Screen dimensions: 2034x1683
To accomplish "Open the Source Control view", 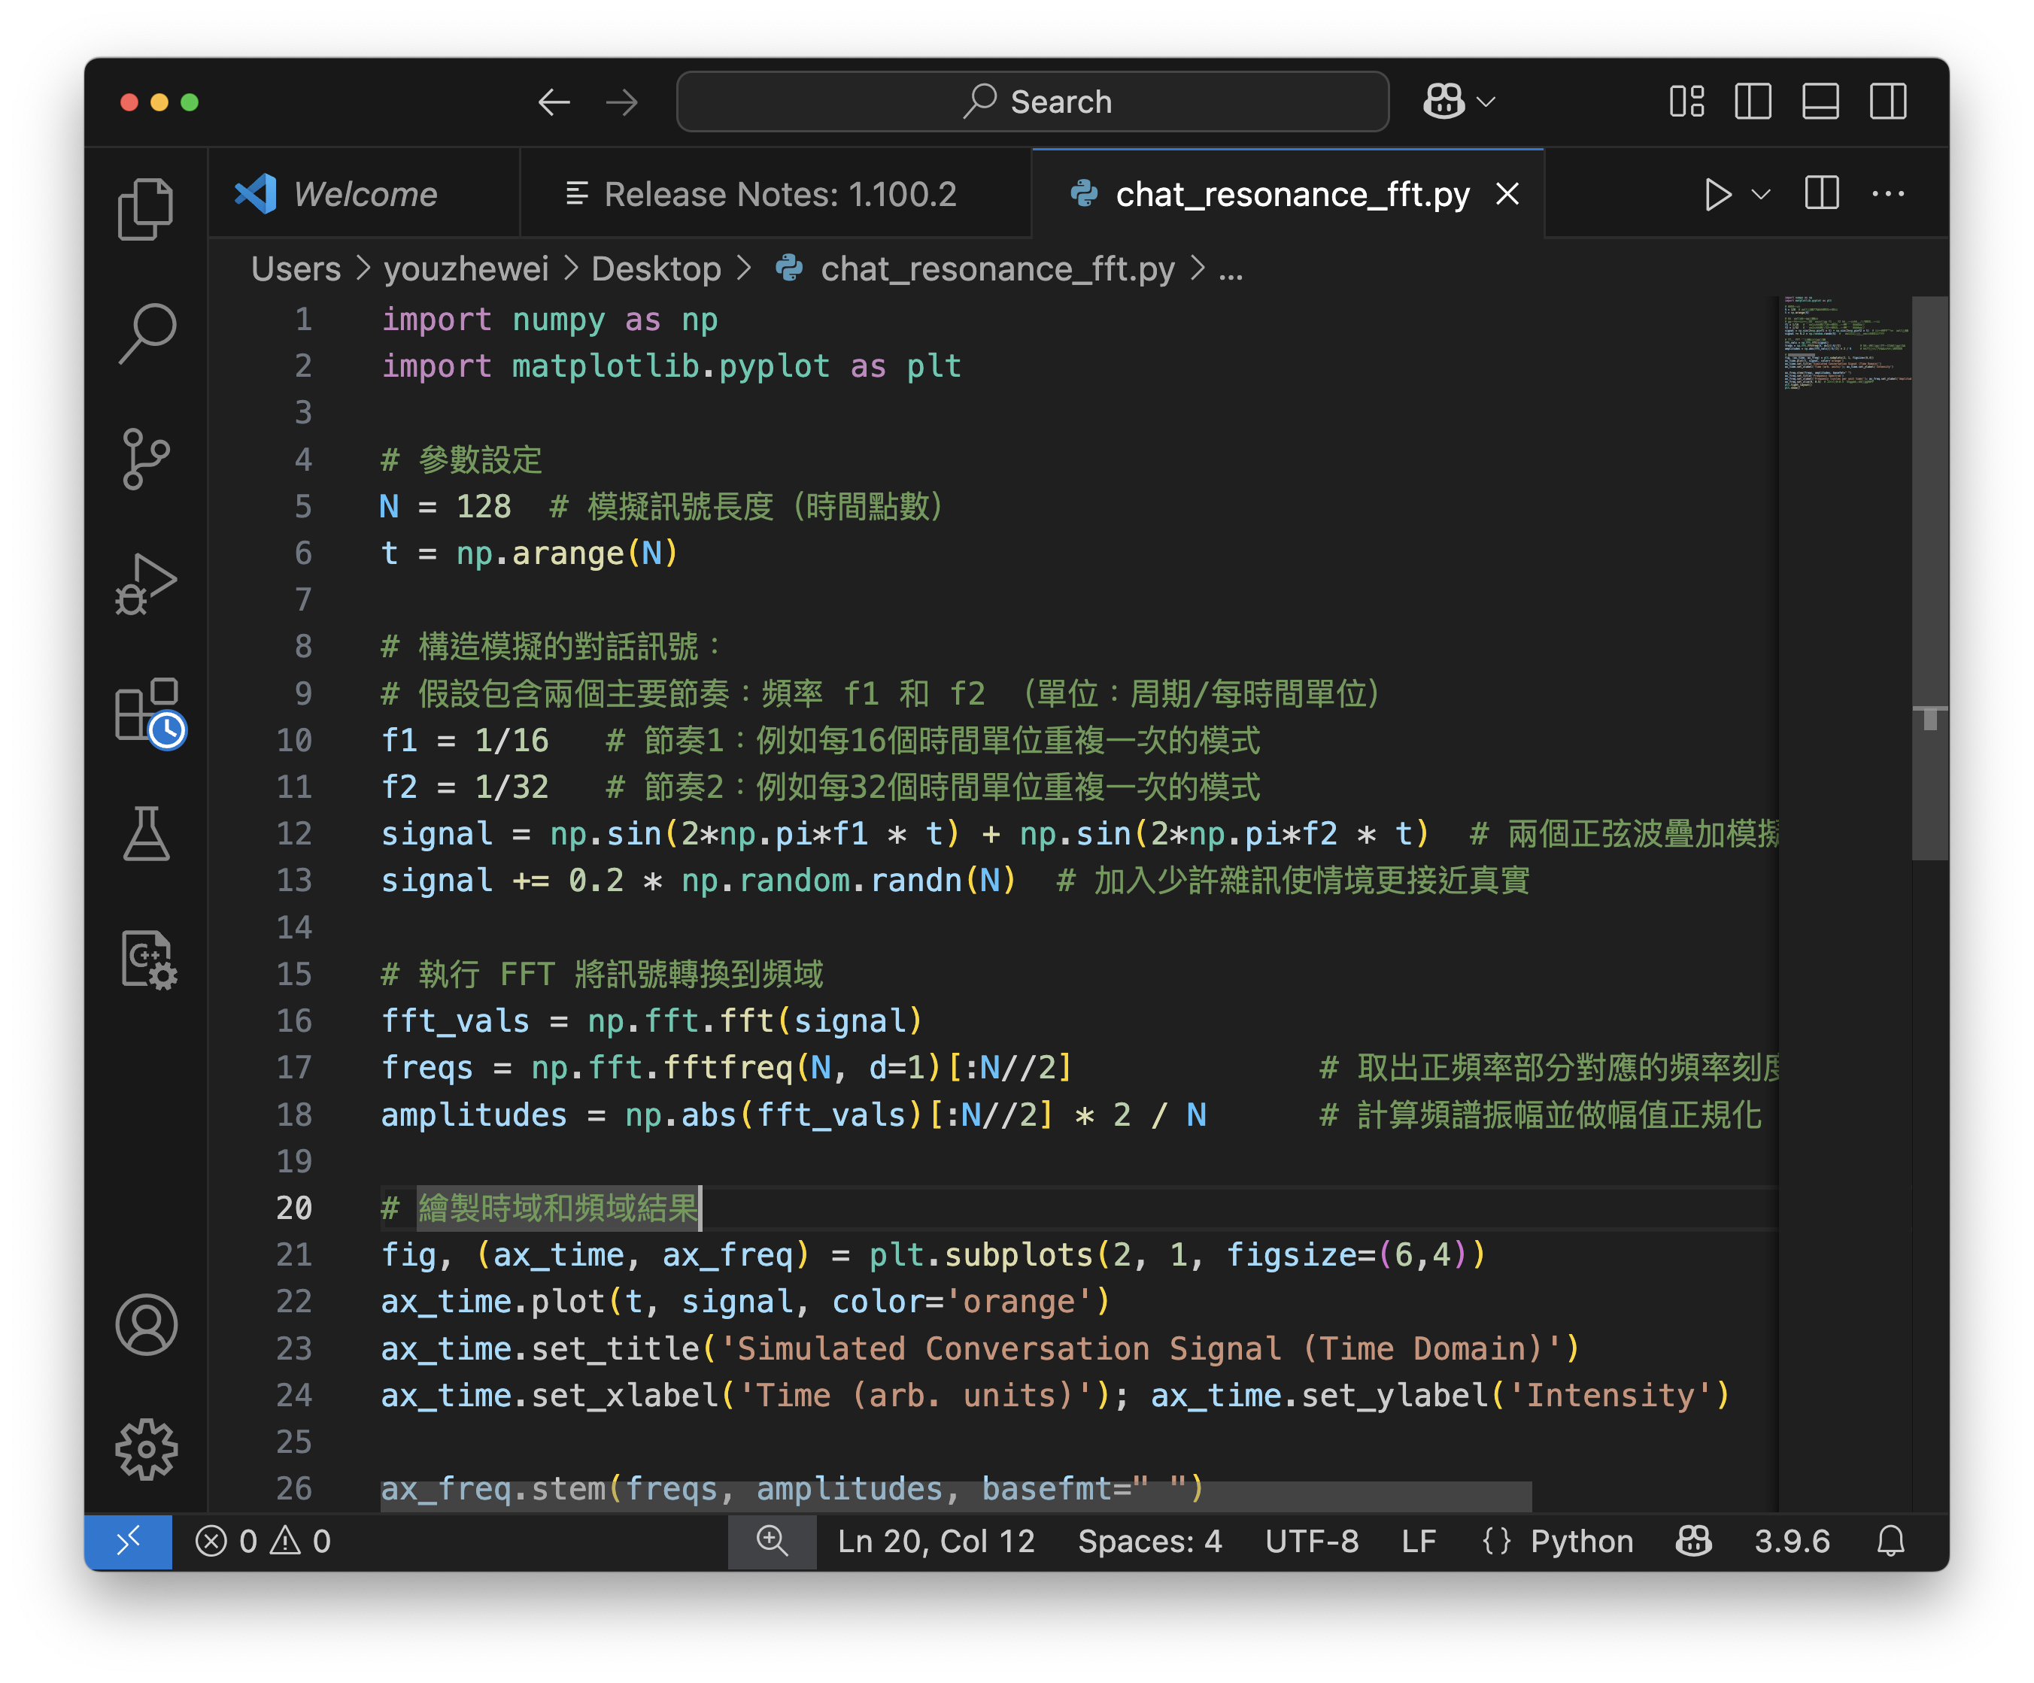I will (145, 459).
